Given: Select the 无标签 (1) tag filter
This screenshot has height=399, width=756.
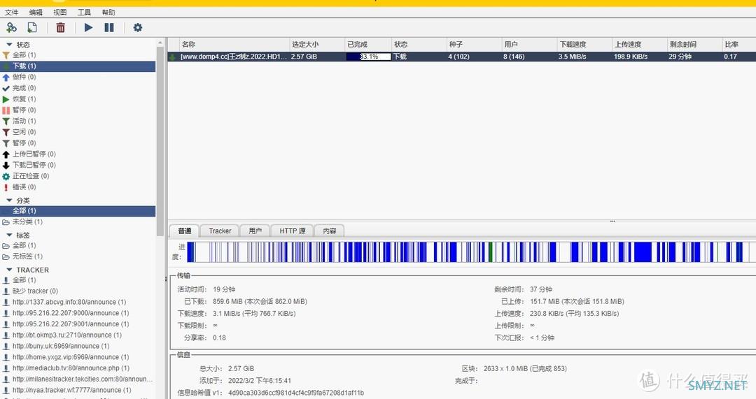Looking at the screenshot, I should pyautogui.click(x=78, y=256).
